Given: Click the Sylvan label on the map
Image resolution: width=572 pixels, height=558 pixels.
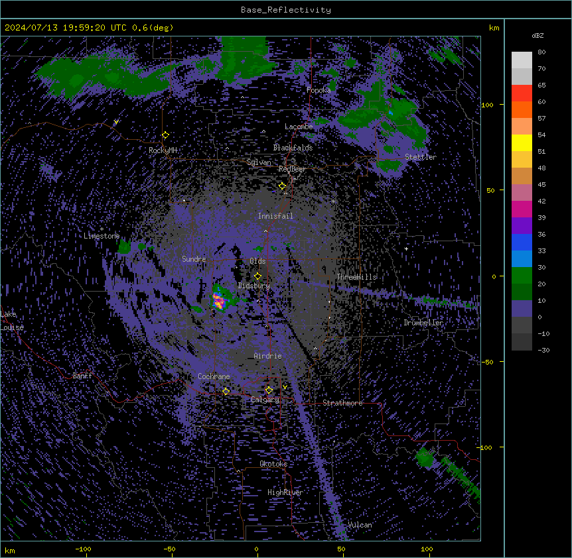Looking at the screenshot, I should point(259,162).
